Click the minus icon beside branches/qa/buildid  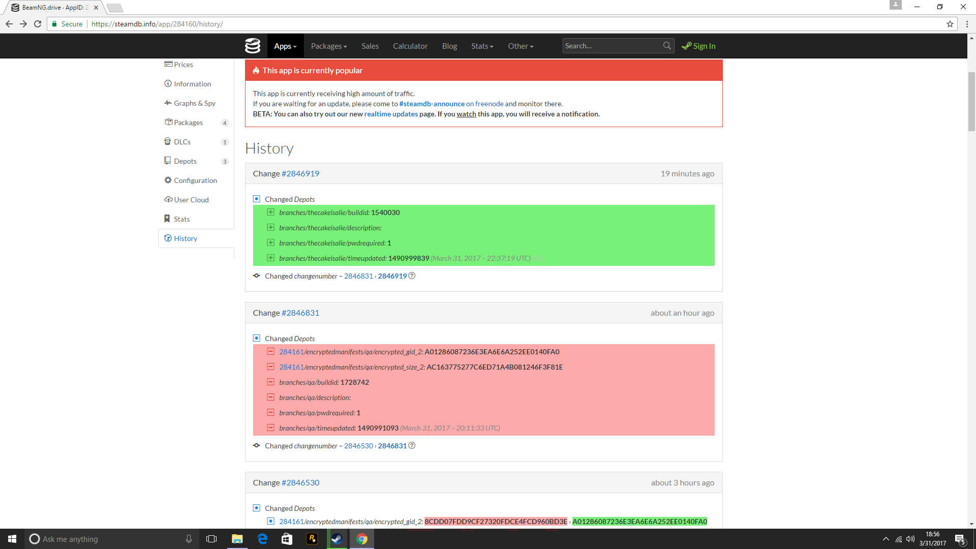(270, 382)
